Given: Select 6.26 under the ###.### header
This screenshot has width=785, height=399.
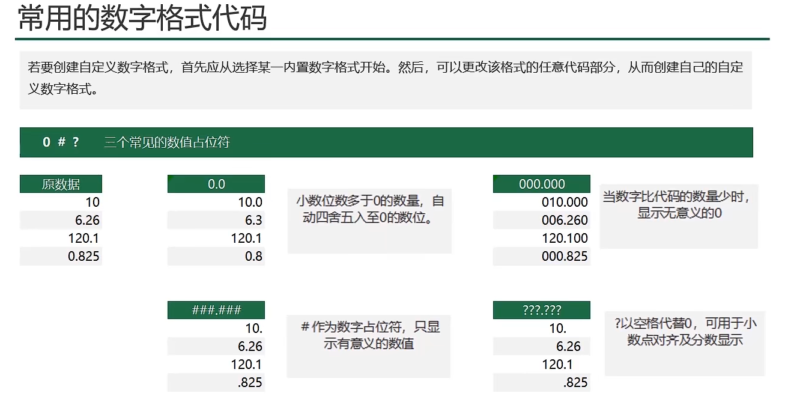Looking at the screenshot, I should click(216, 346).
